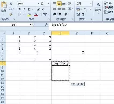Open the Alignment dialog launcher
The image size is (114, 104).
73,19
